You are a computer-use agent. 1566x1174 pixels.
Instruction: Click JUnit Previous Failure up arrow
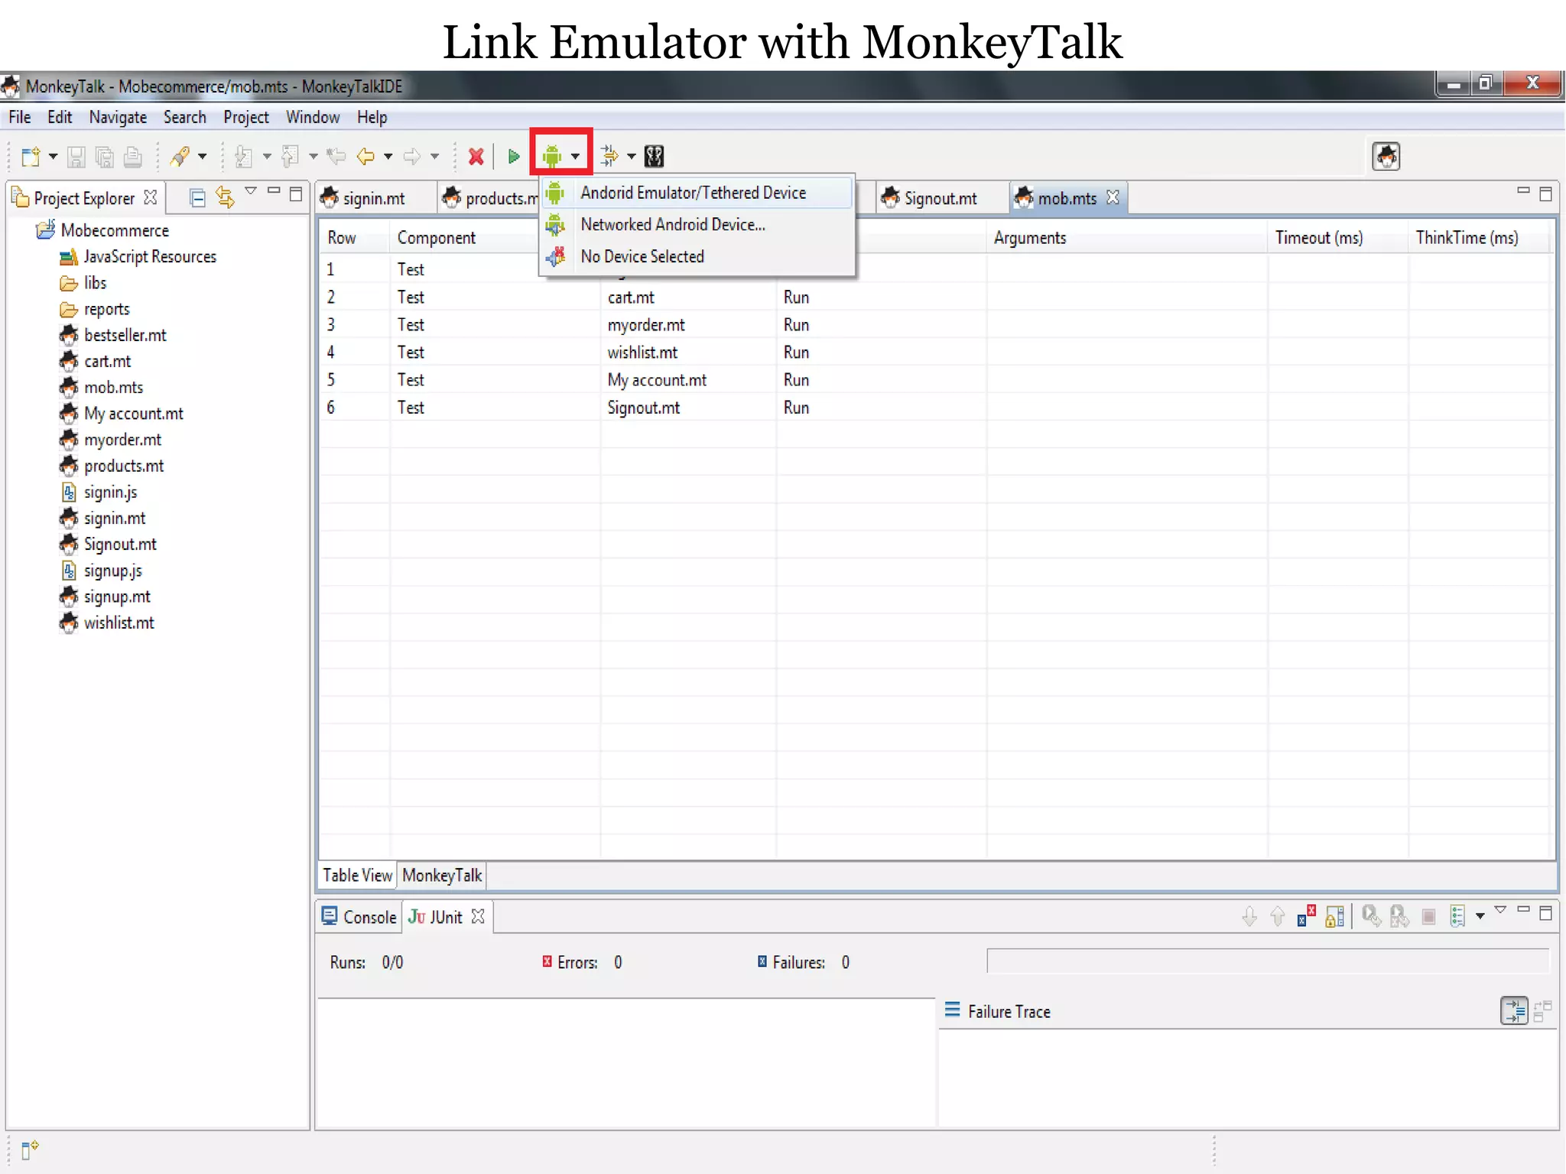(1277, 916)
